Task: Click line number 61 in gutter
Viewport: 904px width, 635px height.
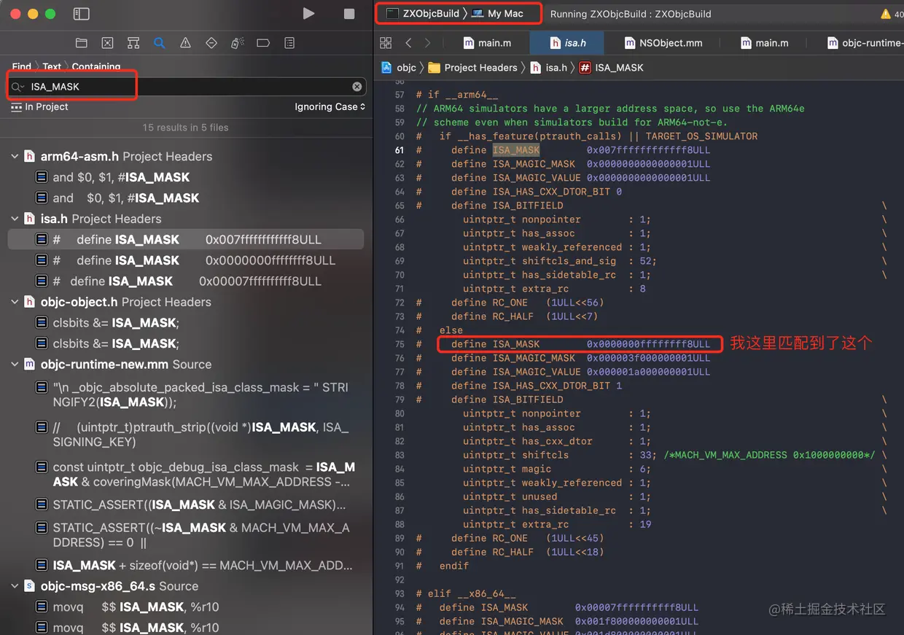Action: (x=400, y=150)
